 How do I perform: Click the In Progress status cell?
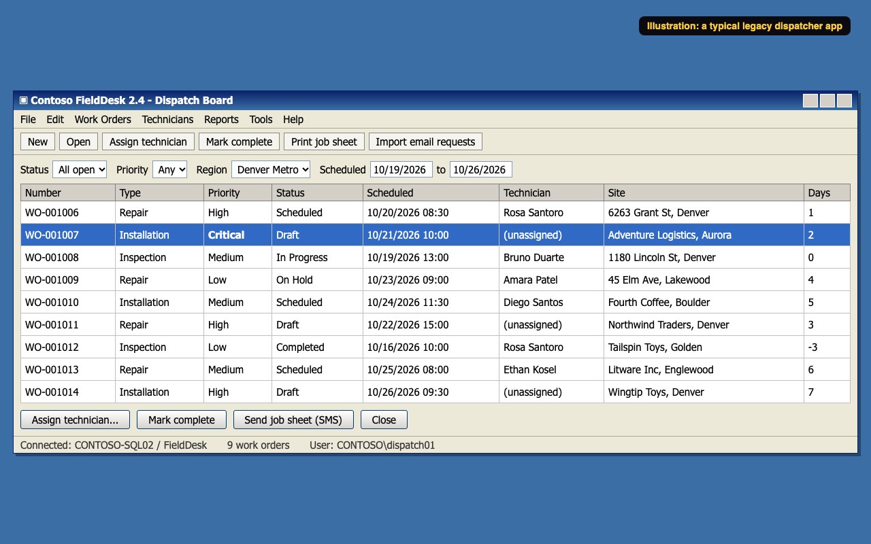317,257
